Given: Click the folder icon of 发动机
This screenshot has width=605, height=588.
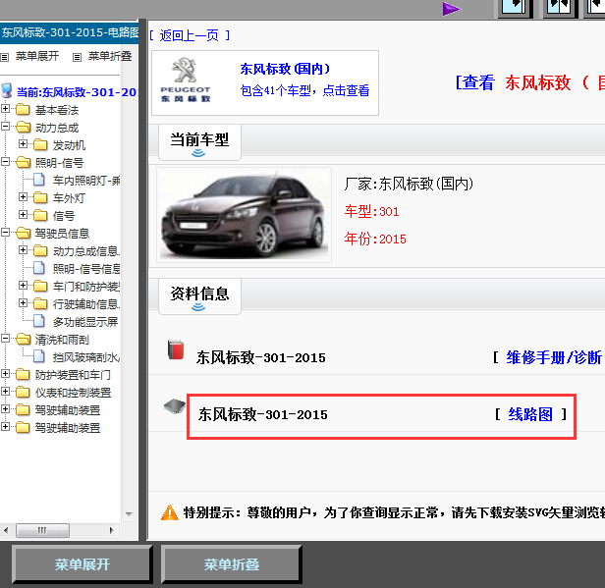Looking at the screenshot, I should pos(40,144).
